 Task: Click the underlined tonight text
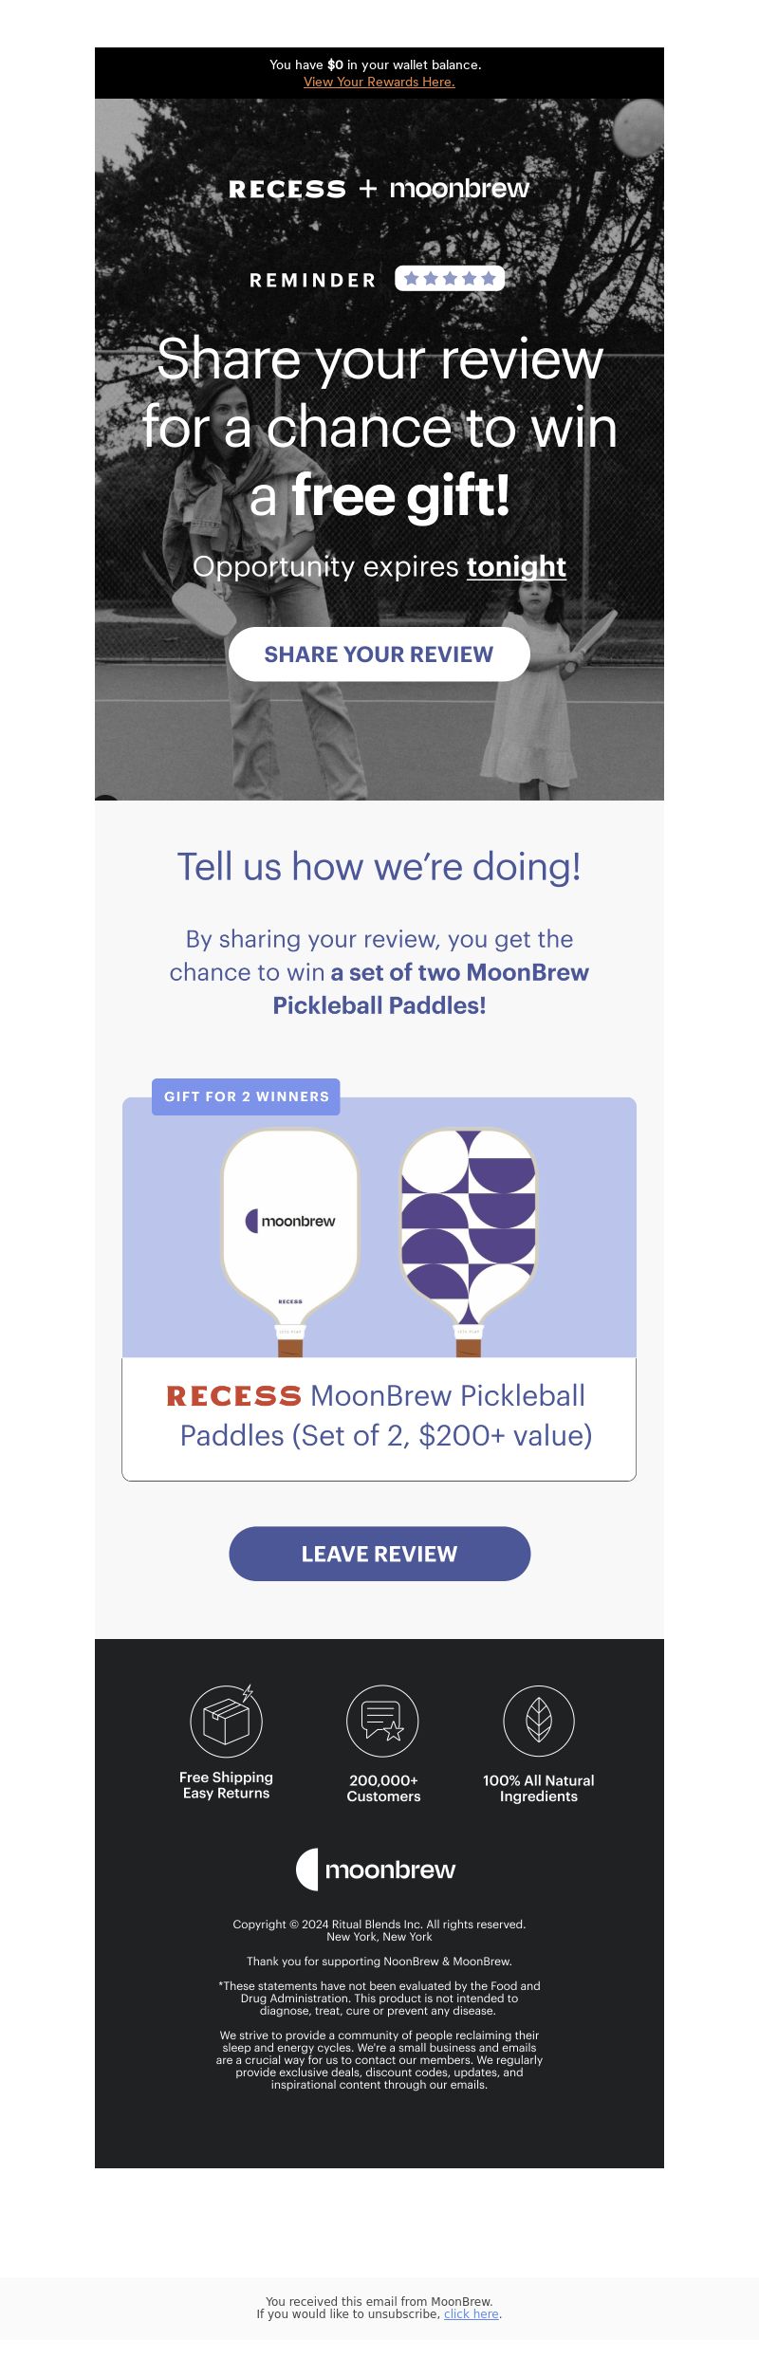point(516,566)
